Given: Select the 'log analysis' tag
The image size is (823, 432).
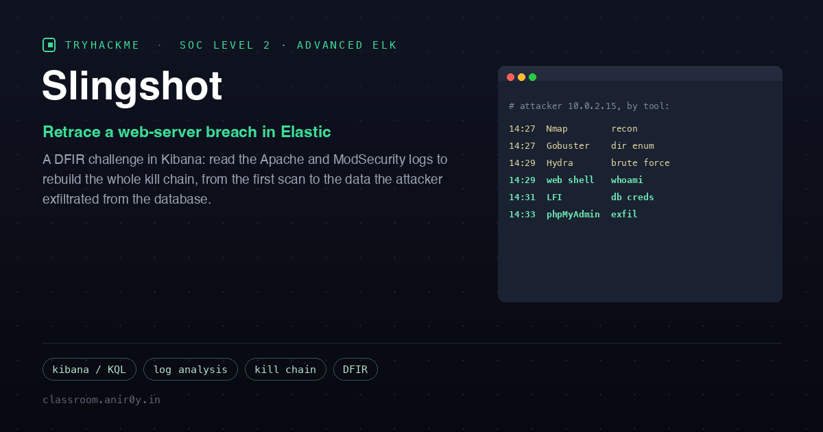Looking at the screenshot, I should [x=191, y=370].
